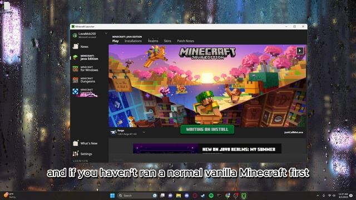The width and height of the screenshot is (356, 200).
Task: Open the Java Realms My Summer news banner
Action: click(x=207, y=149)
